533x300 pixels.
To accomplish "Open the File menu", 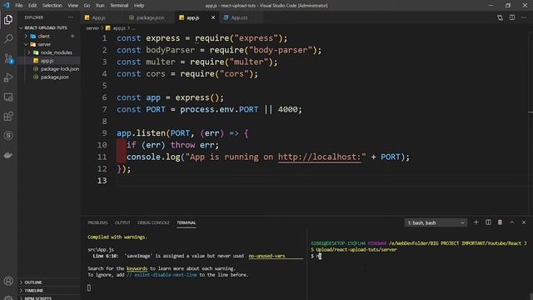I will click(x=19, y=6).
